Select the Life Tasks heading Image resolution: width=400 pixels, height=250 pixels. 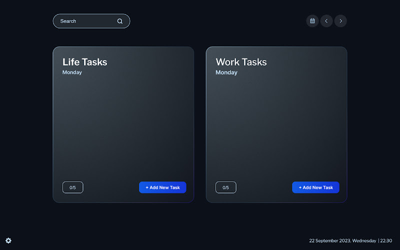click(85, 62)
